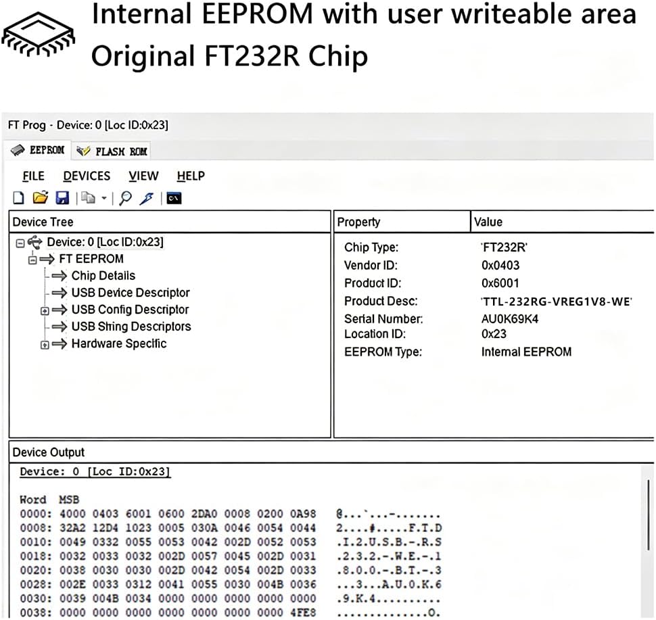
Task: Click the Location ID value 0x23 in properties
Action: [x=494, y=334]
